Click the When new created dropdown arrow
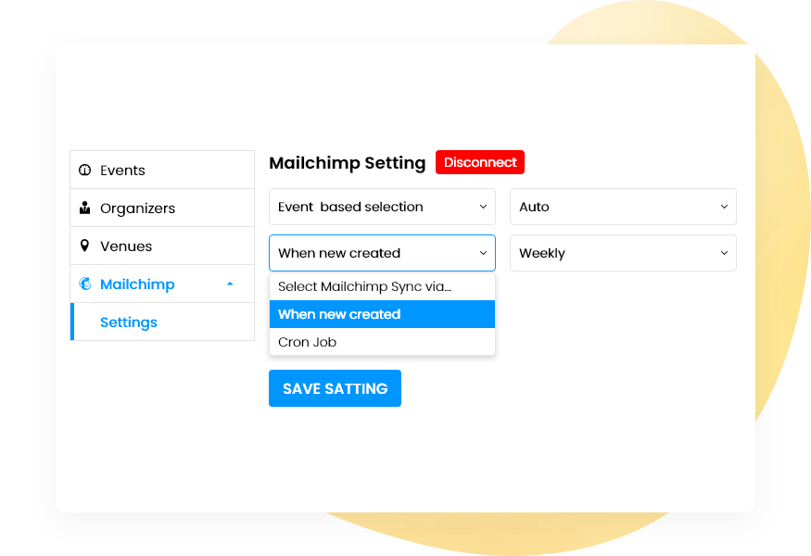The width and height of the screenshot is (811, 556). 483,253
